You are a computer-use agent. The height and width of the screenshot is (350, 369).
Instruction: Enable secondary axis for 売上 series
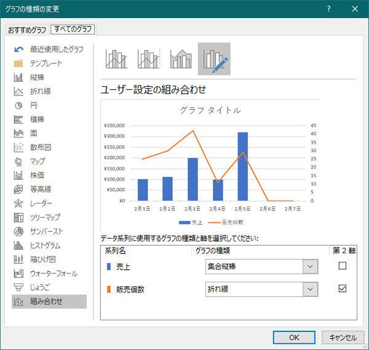[x=343, y=266]
